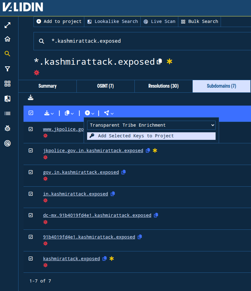Screen dimensions: 251x291
Task: Click the Validin logo
Action: (23, 7)
